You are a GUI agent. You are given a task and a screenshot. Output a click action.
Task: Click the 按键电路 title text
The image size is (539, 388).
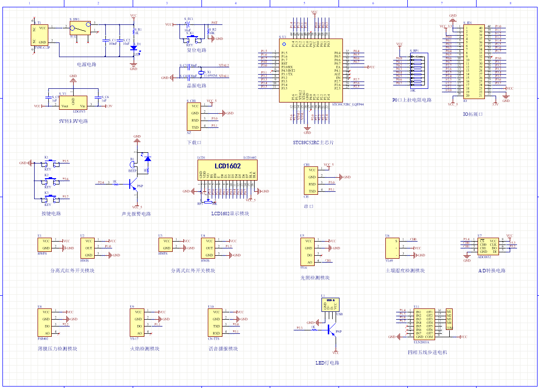point(51,214)
